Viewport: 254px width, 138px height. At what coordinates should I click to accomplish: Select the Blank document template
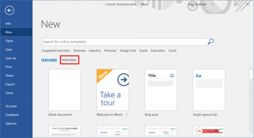pos(65,90)
